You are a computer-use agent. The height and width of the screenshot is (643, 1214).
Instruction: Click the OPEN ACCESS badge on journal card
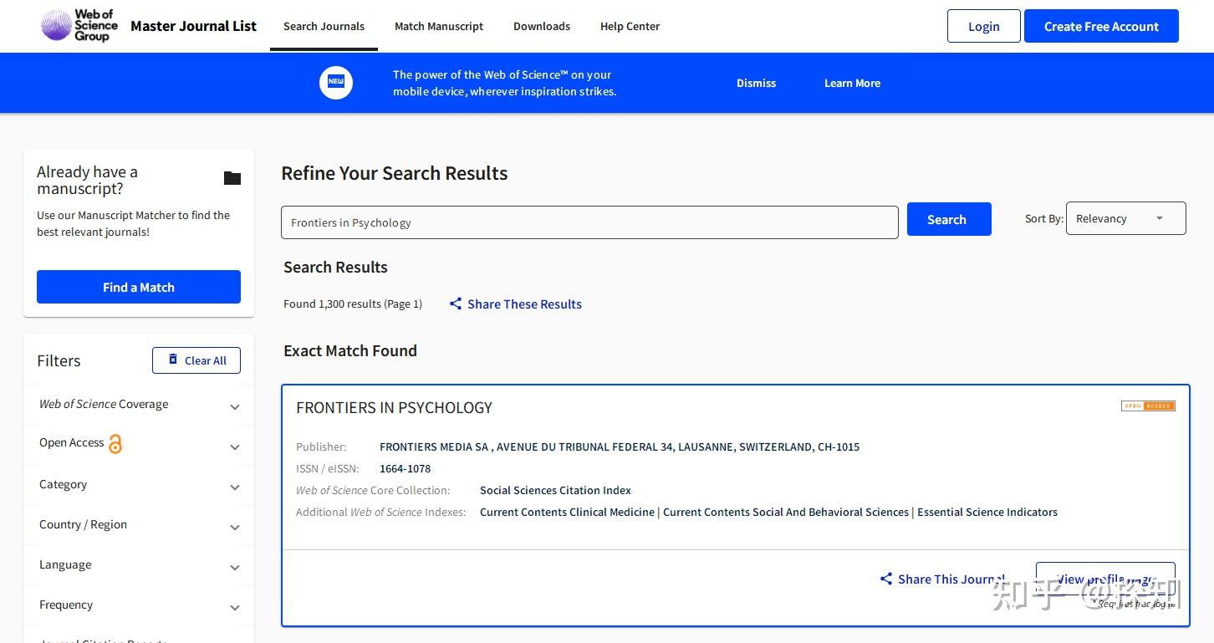[x=1147, y=406]
